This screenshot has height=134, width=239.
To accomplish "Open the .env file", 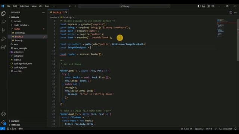I will point(16,44).
